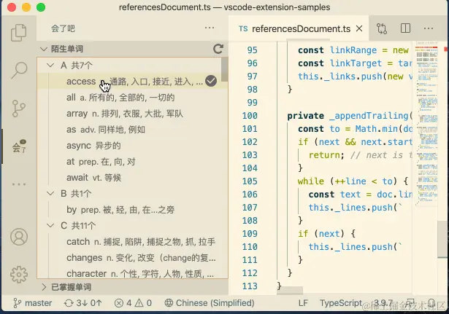The height and width of the screenshot is (314, 449).
Task: Split the editor to the right
Action: coord(405,28)
